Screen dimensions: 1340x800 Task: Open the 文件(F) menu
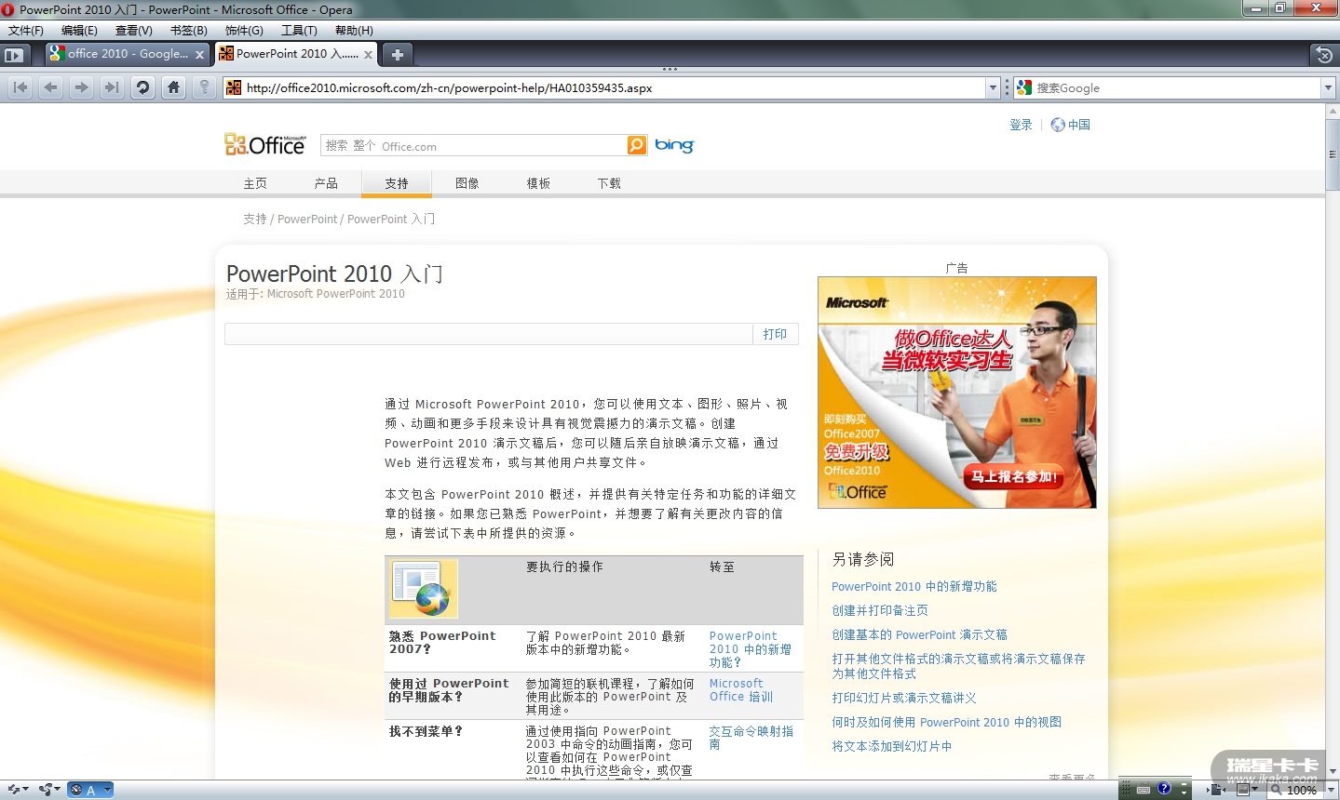coord(26,31)
